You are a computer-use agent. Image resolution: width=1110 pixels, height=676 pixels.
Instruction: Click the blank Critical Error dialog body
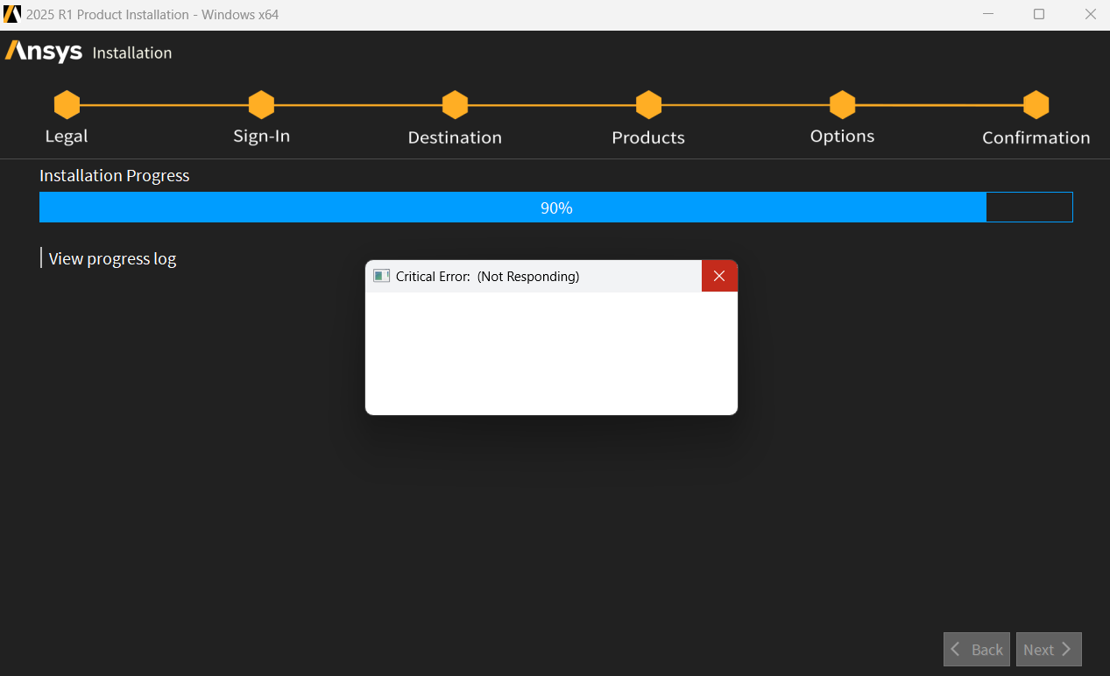coord(551,353)
